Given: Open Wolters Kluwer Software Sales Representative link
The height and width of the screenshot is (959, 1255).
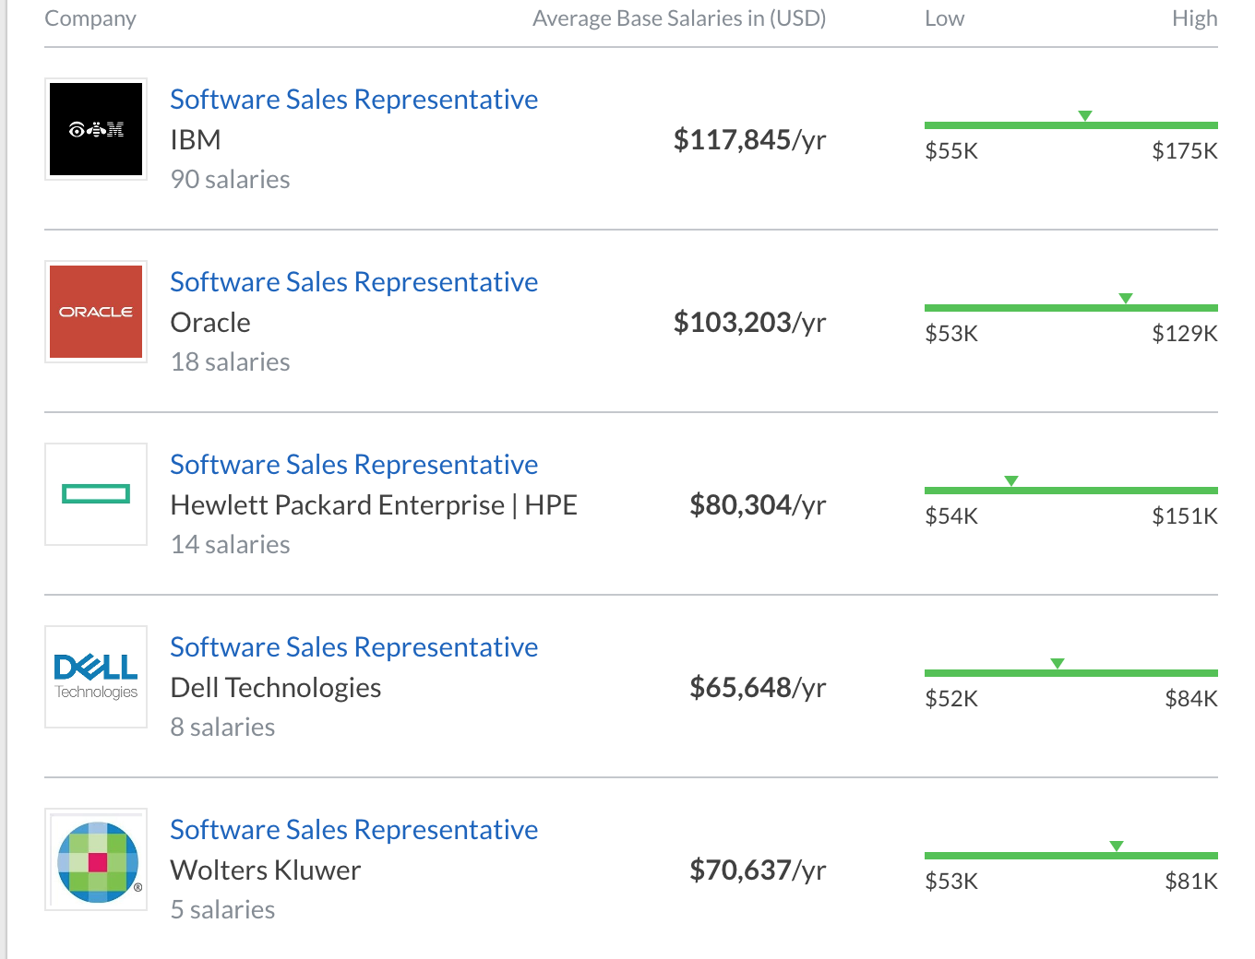Looking at the screenshot, I should pyautogui.click(x=354, y=829).
